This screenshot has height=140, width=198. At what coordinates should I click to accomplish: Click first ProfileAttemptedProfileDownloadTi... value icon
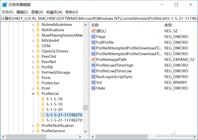[93, 48]
